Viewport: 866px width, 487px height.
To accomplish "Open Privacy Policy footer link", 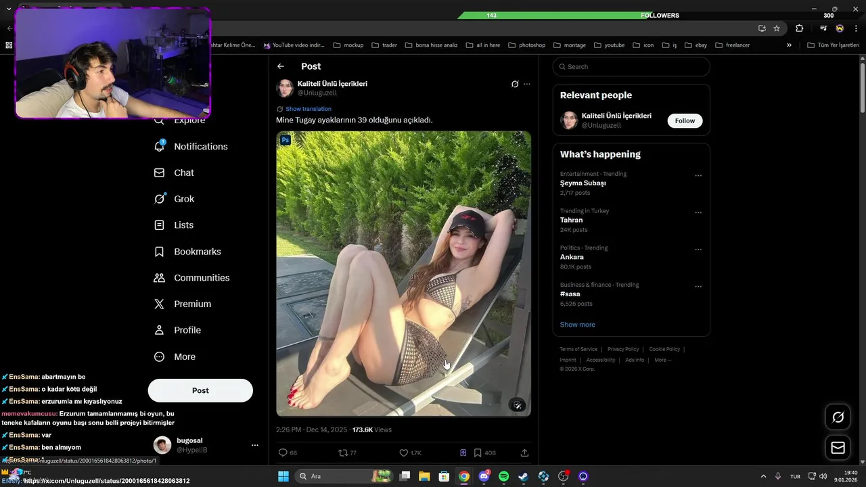I will [x=623, y=349].
